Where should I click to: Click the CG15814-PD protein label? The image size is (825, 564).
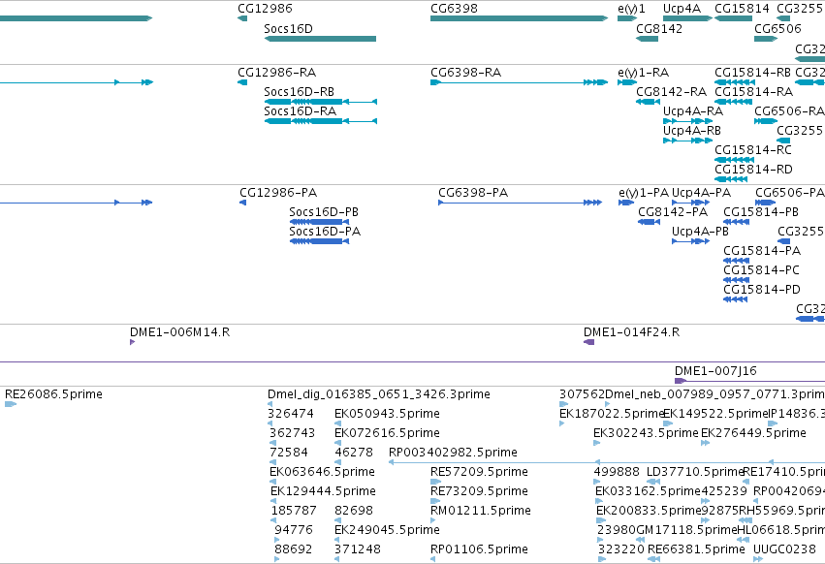pos(762,290)
